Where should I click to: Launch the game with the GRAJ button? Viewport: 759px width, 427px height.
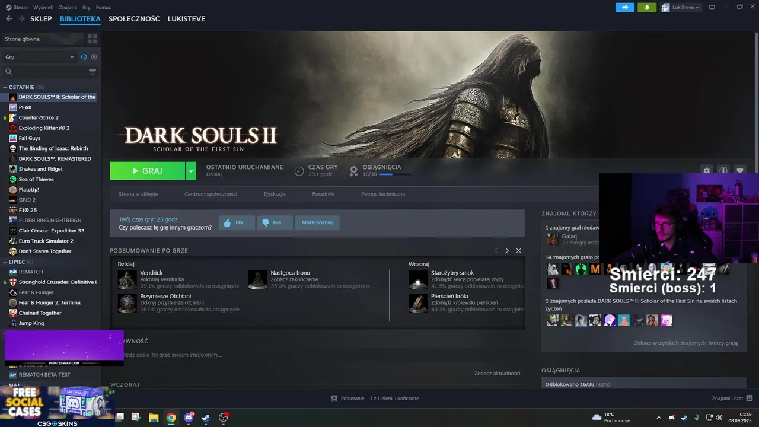click(x=148, y=171)
